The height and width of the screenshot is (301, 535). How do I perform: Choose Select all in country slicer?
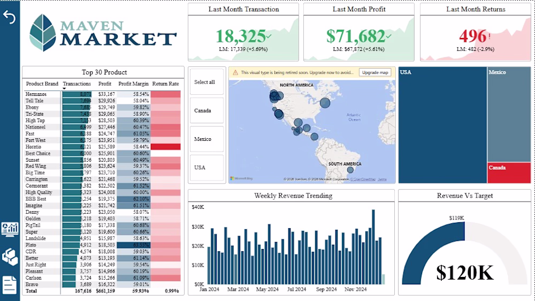[207, 82]
